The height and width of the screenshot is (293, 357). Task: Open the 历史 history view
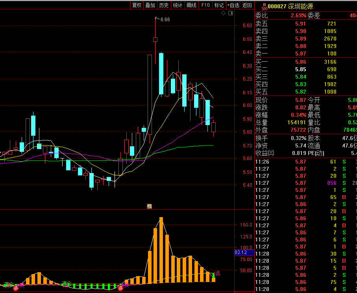164,5
